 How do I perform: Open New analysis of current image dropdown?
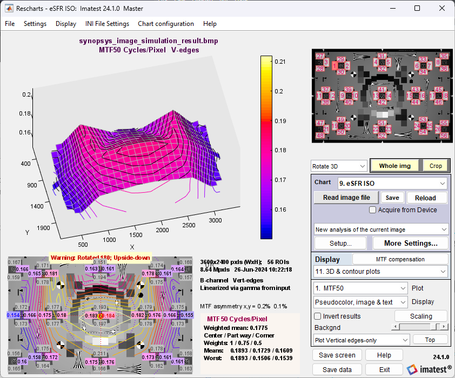[381, 230]
